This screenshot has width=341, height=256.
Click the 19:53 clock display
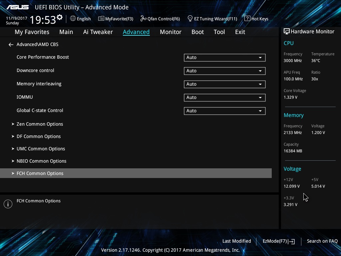43,20
